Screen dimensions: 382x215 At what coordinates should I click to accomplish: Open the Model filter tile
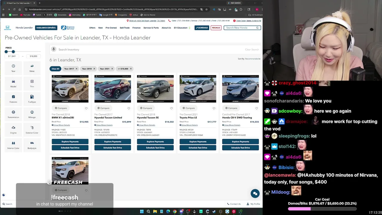(13, 84)
